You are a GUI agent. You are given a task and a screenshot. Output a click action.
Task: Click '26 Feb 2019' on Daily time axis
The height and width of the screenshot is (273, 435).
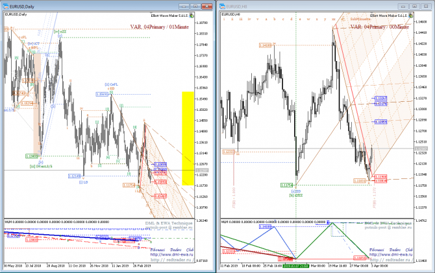(142, 266)
